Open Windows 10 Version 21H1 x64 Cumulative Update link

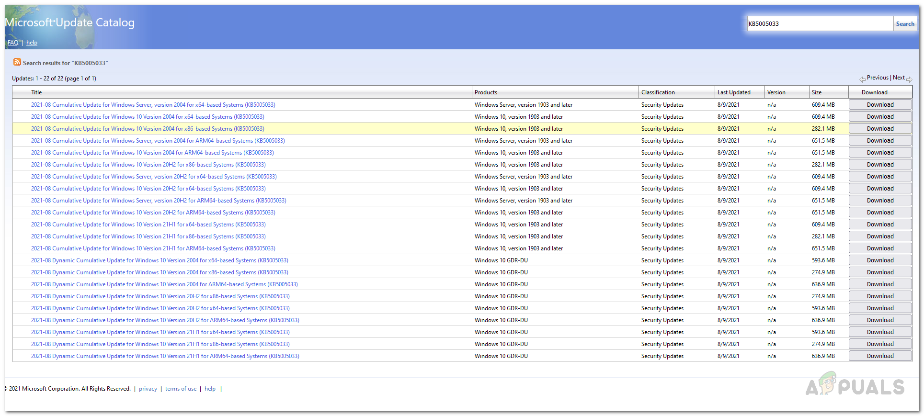point(148,225)
